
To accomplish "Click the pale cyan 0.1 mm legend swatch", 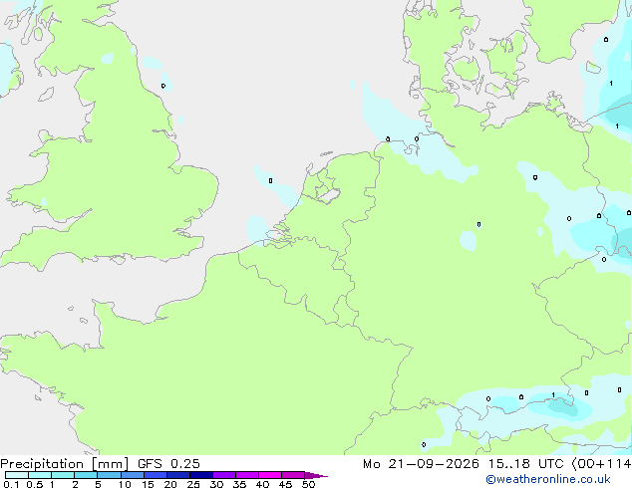I will pyautogui.click(x=17, y=475).
